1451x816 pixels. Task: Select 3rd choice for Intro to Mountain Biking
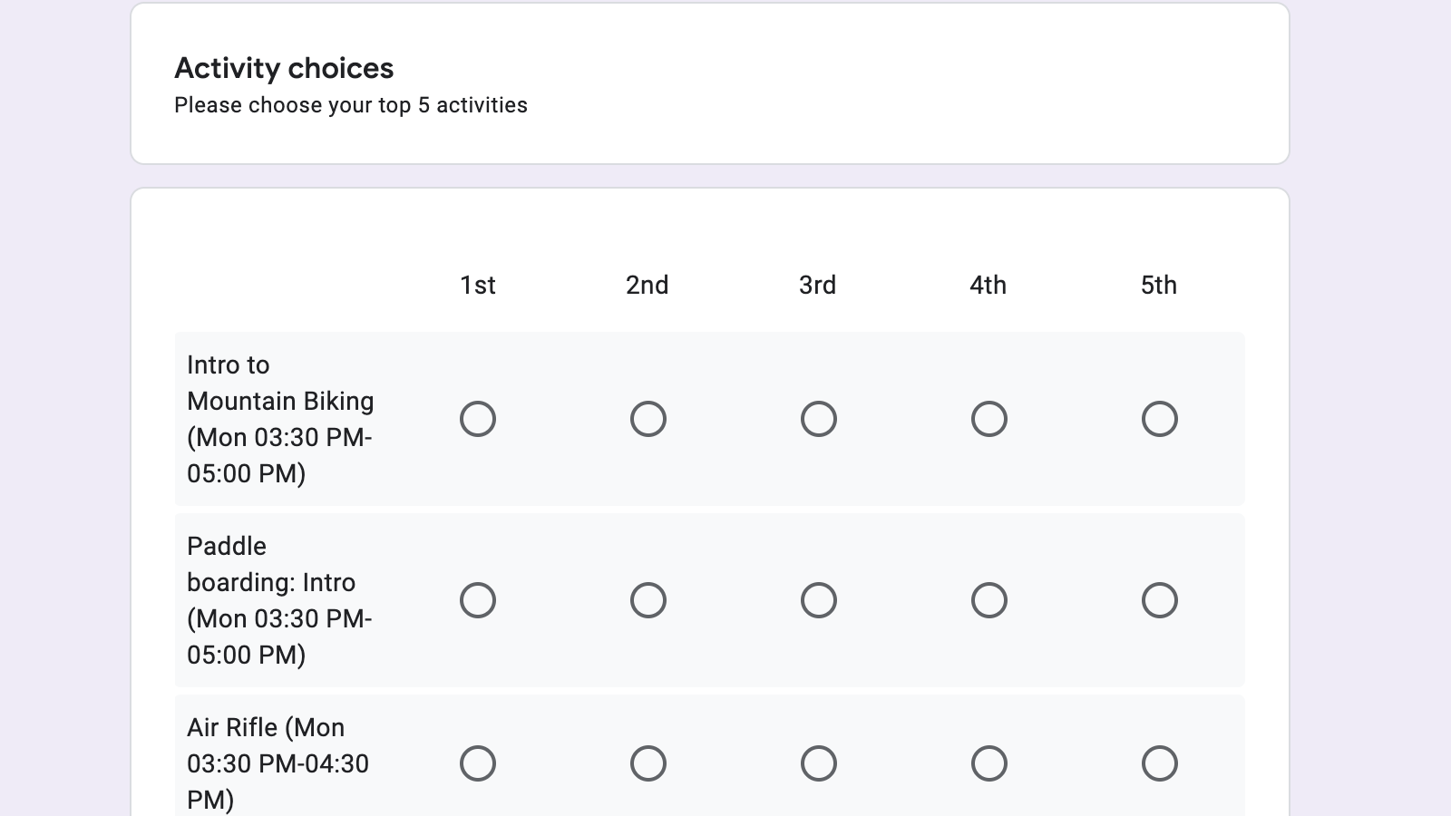pyautogui.click(x=818, y=418)
